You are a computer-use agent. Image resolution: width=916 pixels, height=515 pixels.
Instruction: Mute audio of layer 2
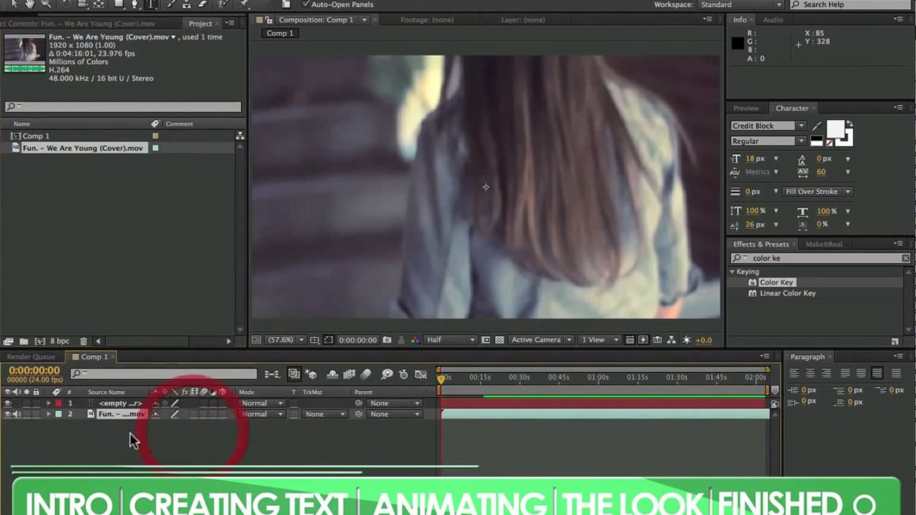tap(16, 414)
